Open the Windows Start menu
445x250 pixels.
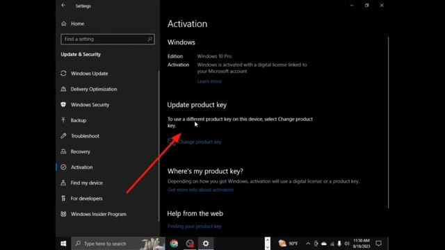tap(63, 244)
